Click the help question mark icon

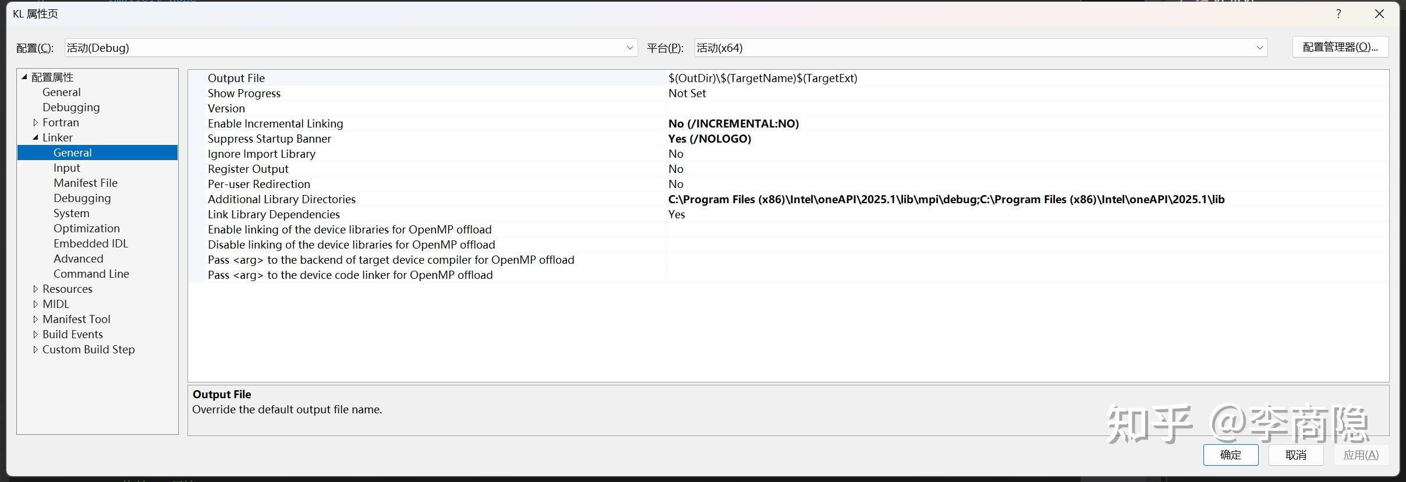[1338, 14]
